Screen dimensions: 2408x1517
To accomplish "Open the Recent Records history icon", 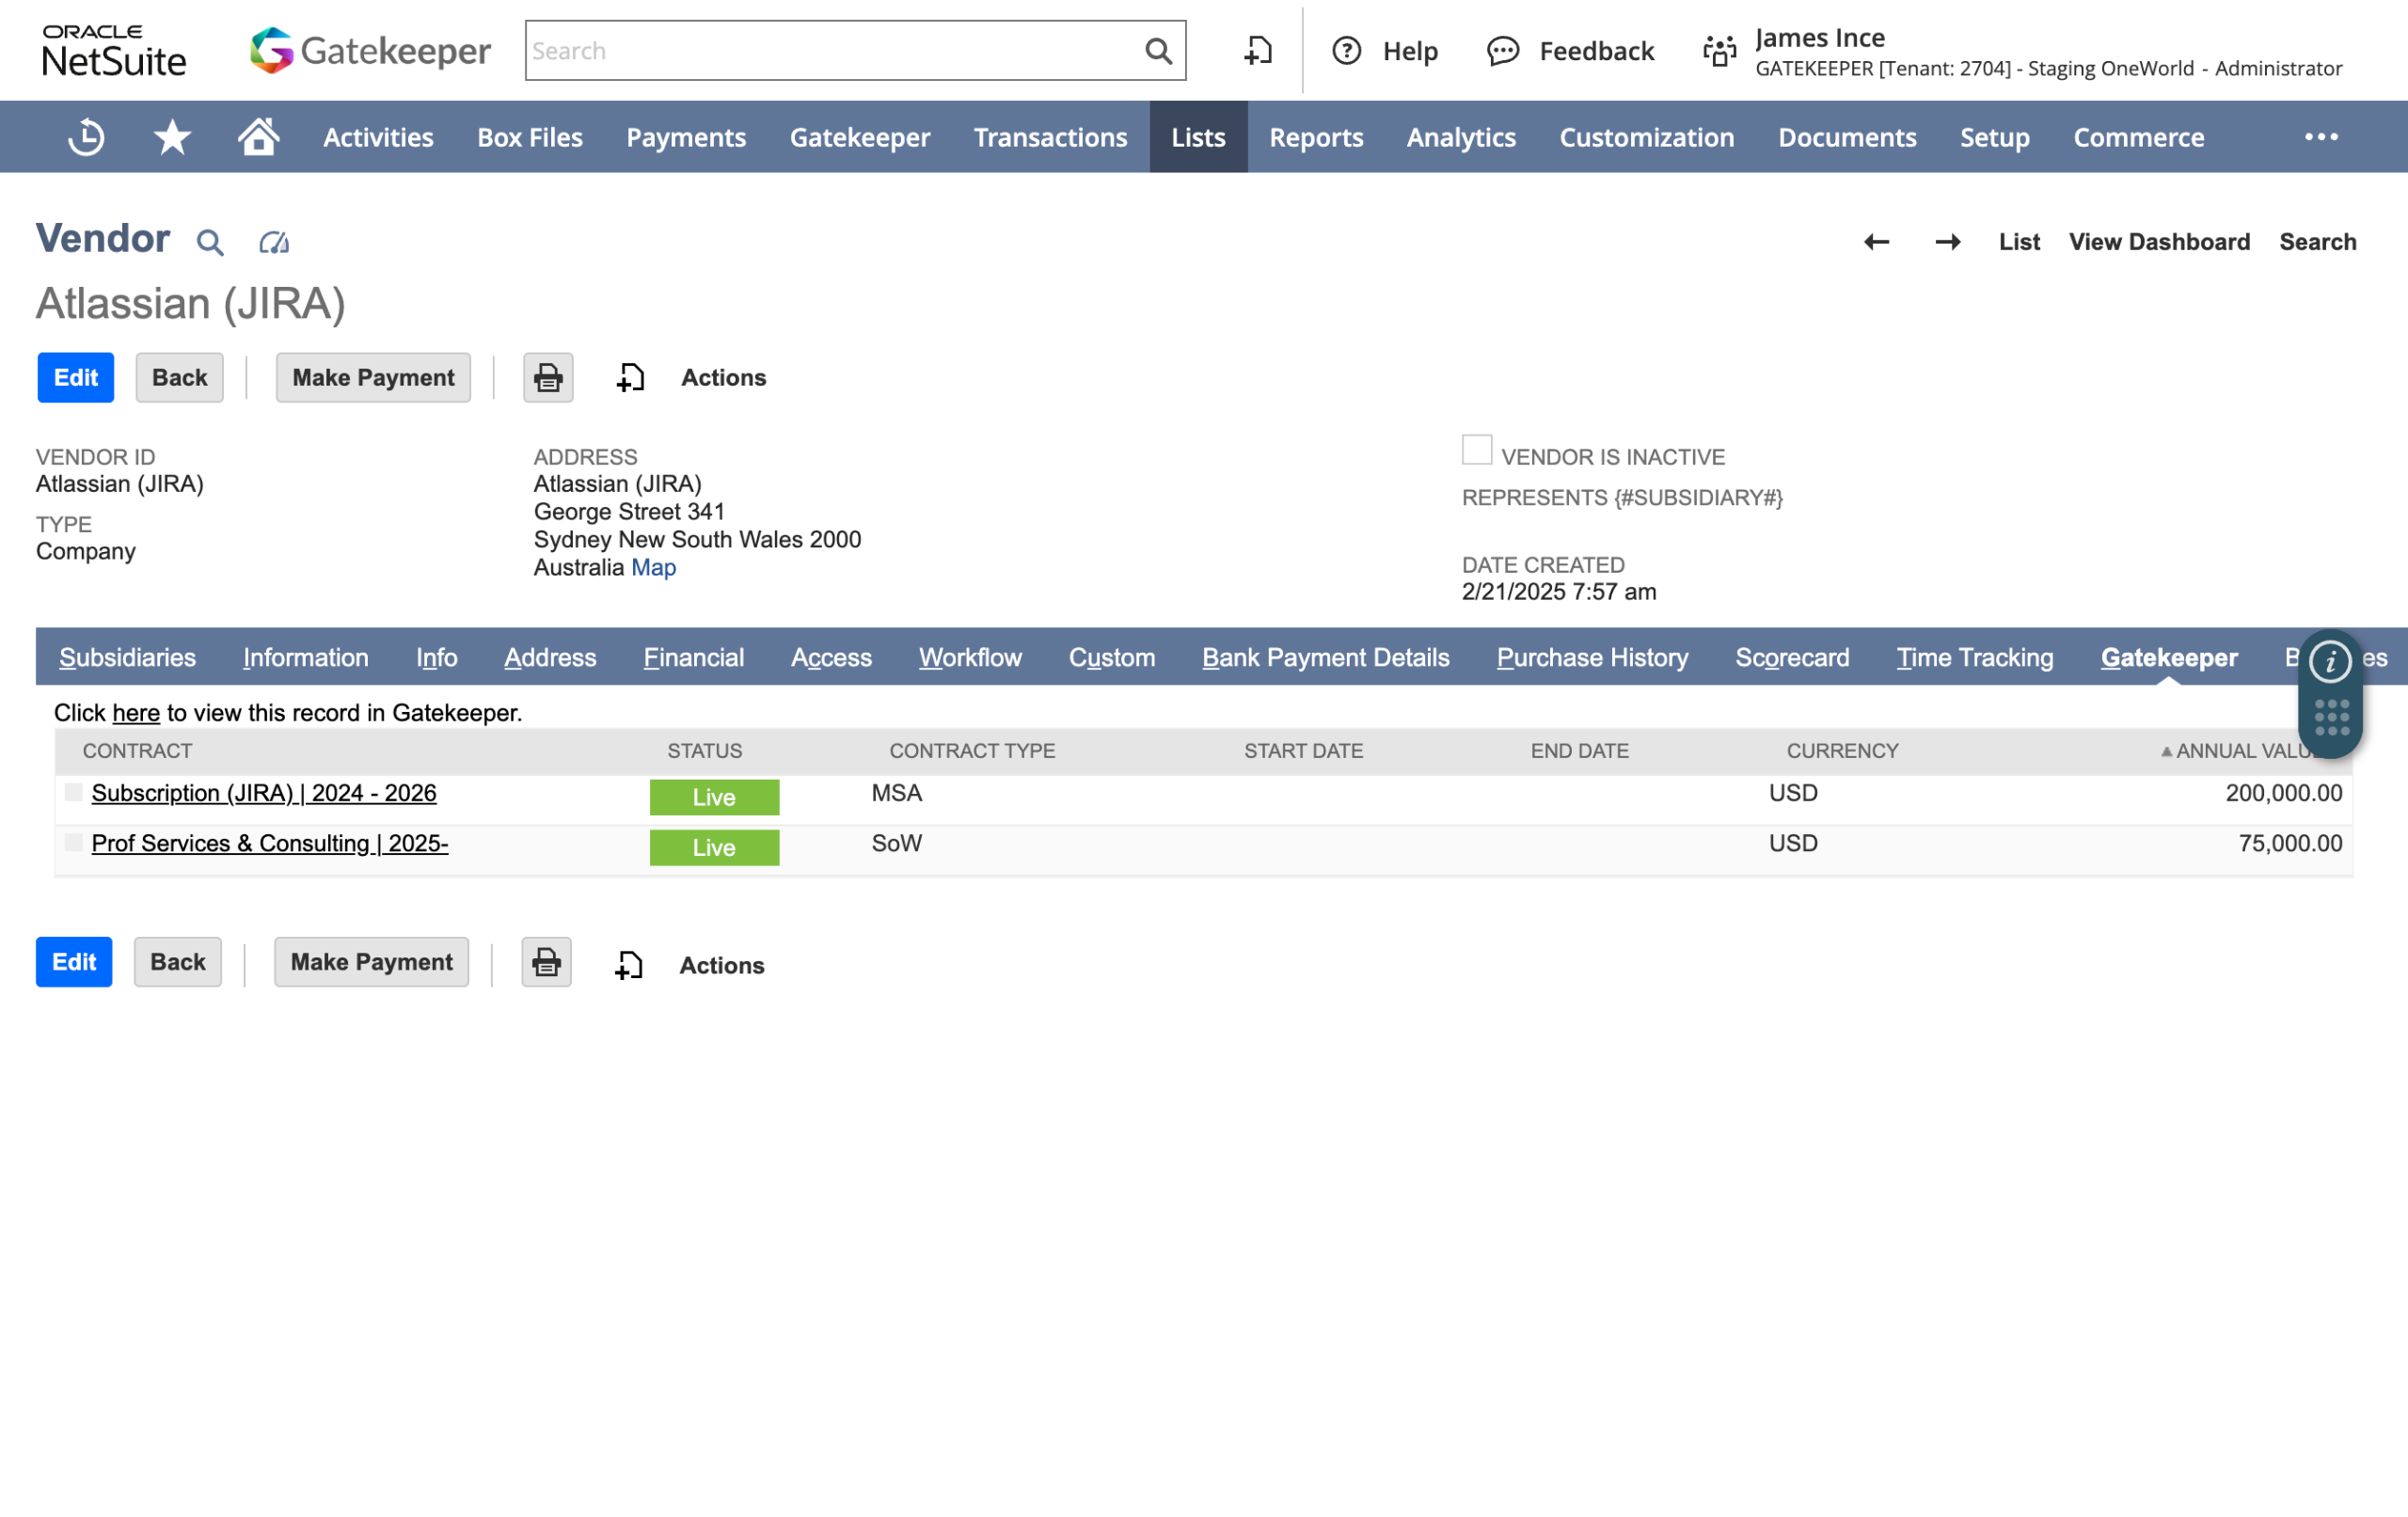I will coord(86,137).
